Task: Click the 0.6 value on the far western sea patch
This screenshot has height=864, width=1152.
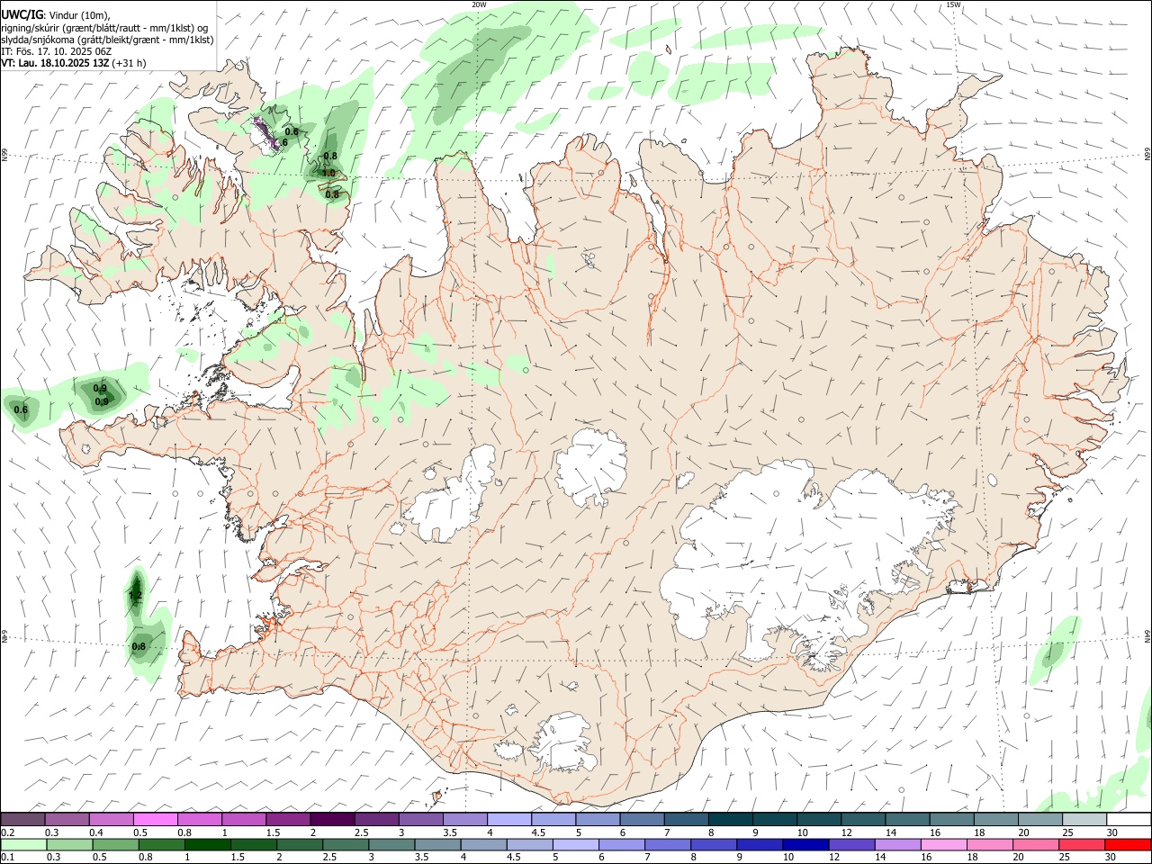Action: point(21,410)
